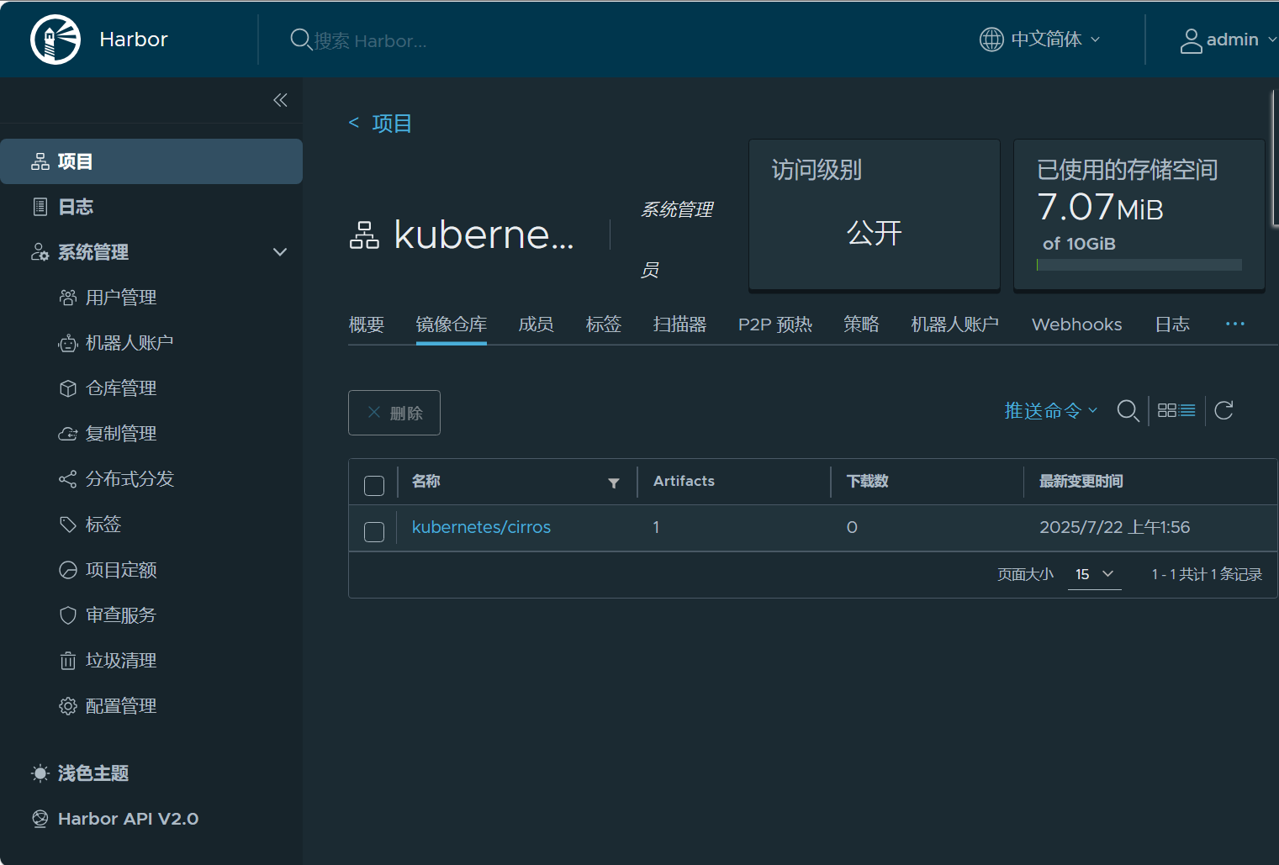Viewport: 1279px width, 865px height.
Task: Click the 项目 icon in the sidebar
Action: (40, 161)
